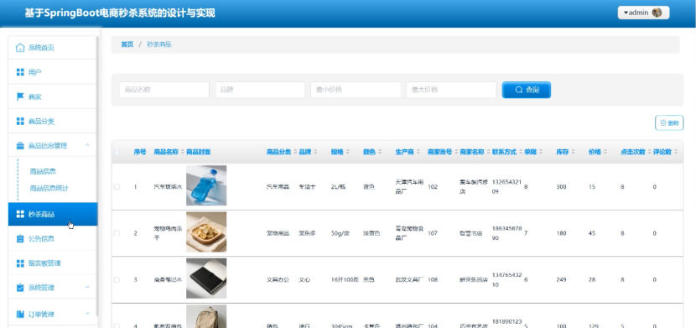Viewport: 696px width, 328px height.
Task: Click the admin avatar picture
Action: [x=657, y=13]
